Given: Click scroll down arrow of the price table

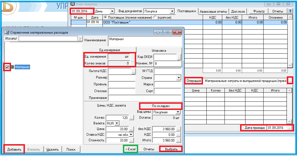Looking at the screenshot, I should tap(289, 122).
